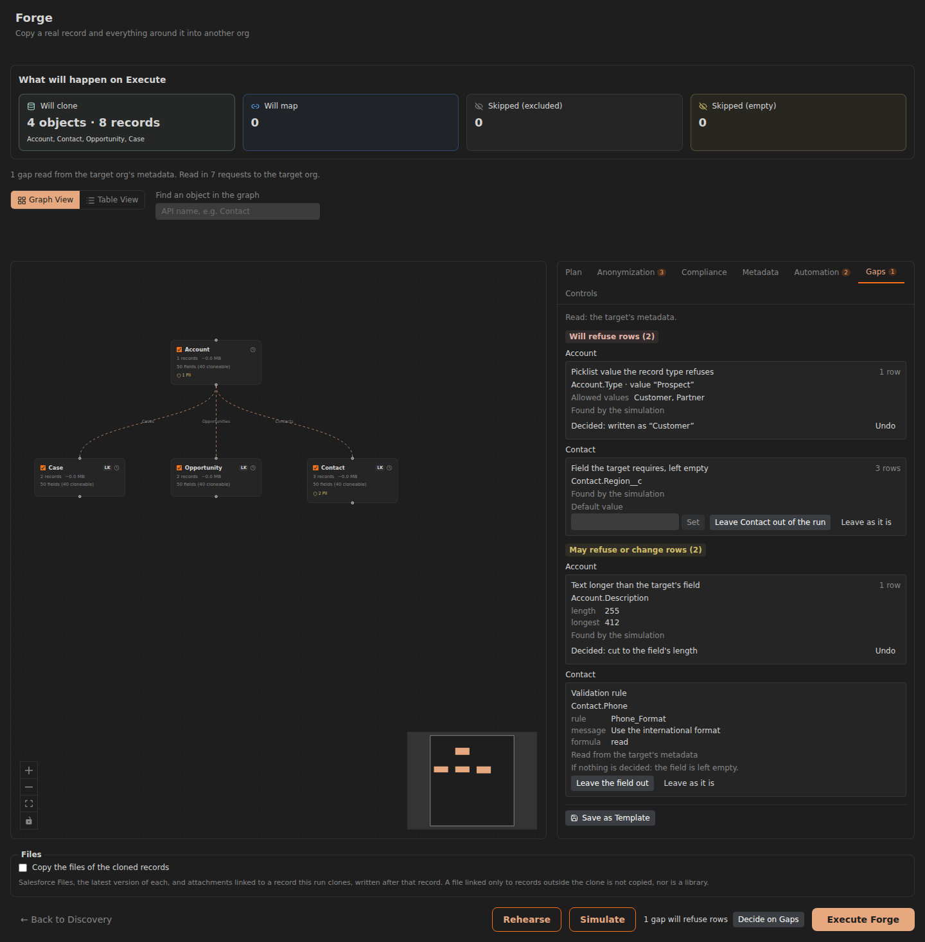The height and width of the screenshot is (942, 925).
Task: Click Leave the field out for Contact.Phone
Action: coord(612,783)
